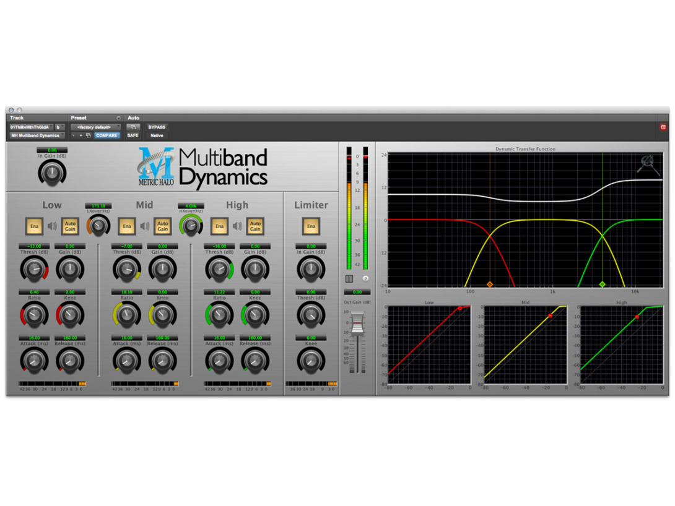675x506 pixels.
Task: Click the High band Gain knob
Action: [x=255, y=270]
